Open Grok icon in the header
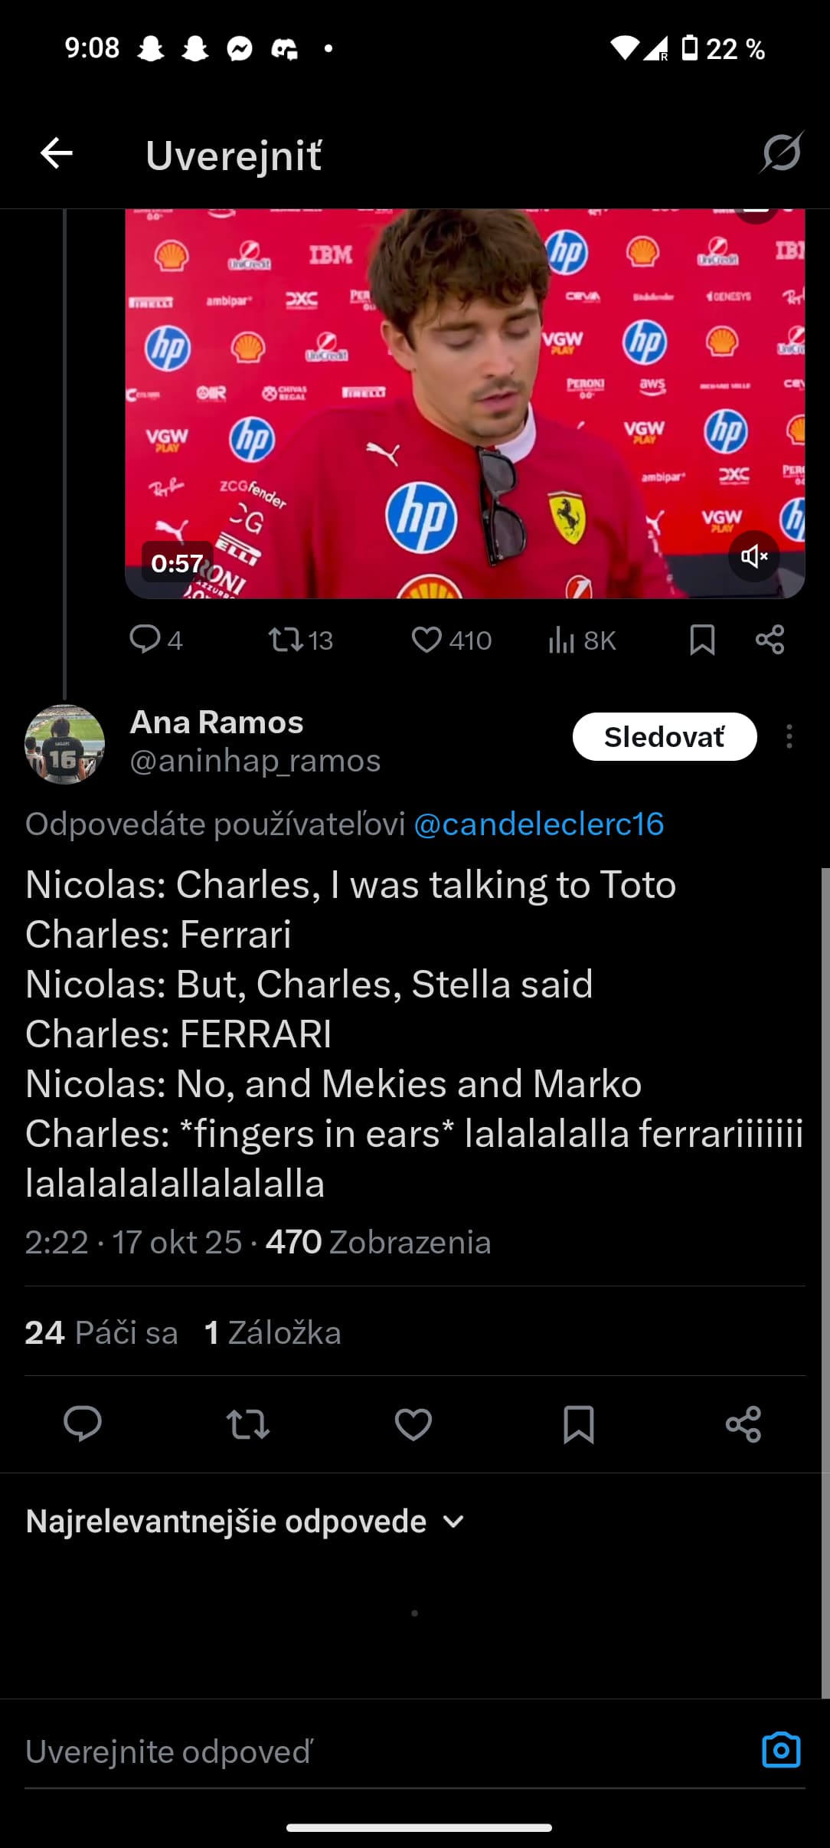This screenshot has height=1848, width=830. (780, 152)
